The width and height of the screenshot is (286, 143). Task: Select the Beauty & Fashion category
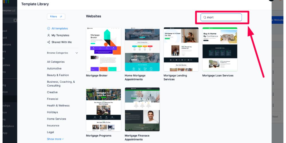point(58,75)
